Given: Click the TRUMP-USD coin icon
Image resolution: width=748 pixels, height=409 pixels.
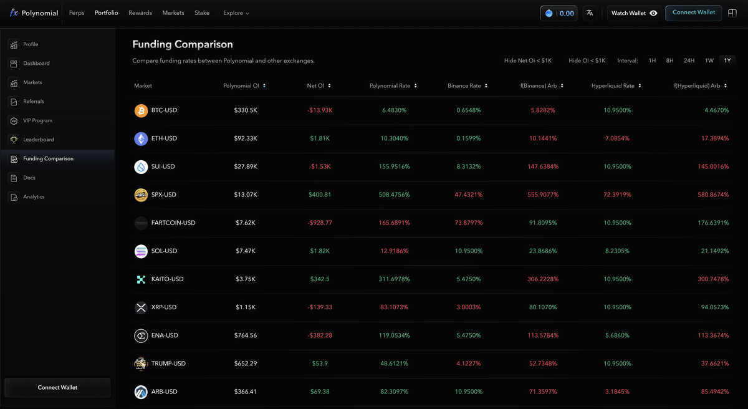Looking at the screenshot, I should click(141, 363).
